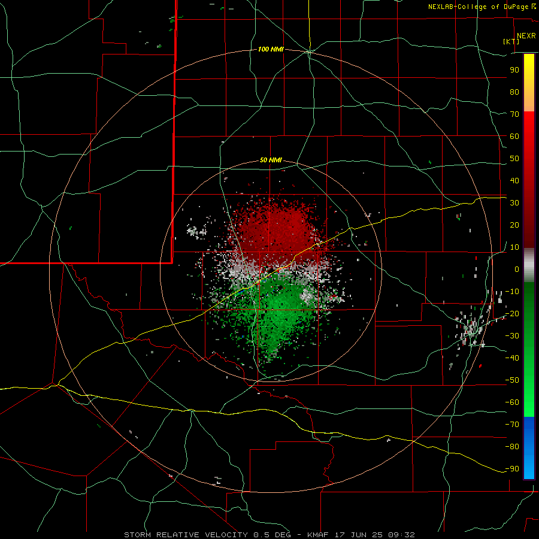Click the large green inbound velocity area
This screenshot has height=539, width=539.
point(279,314)
